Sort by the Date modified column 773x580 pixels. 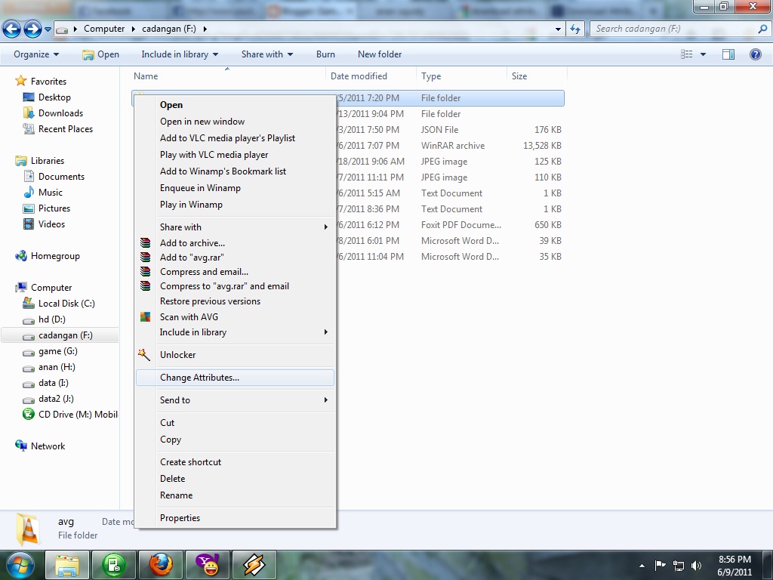point(370,76)
